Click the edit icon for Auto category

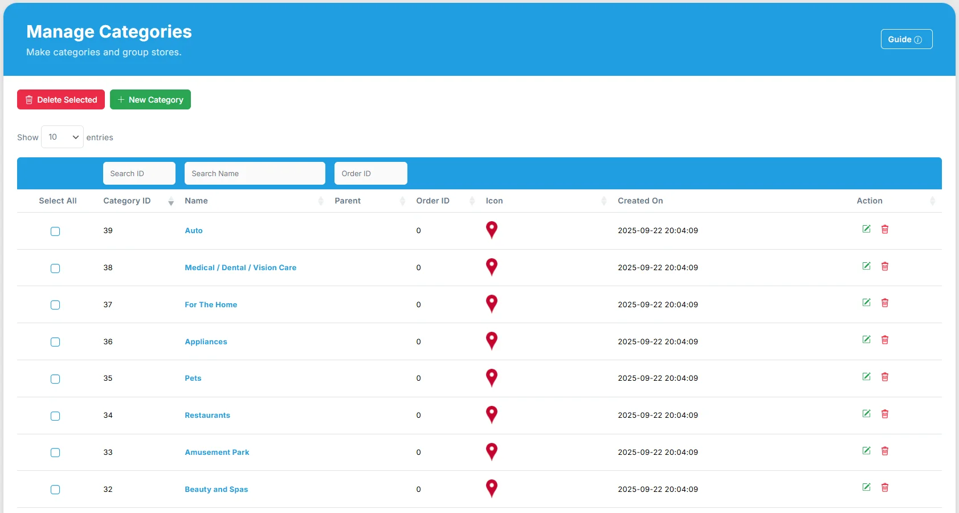(866, 229)
